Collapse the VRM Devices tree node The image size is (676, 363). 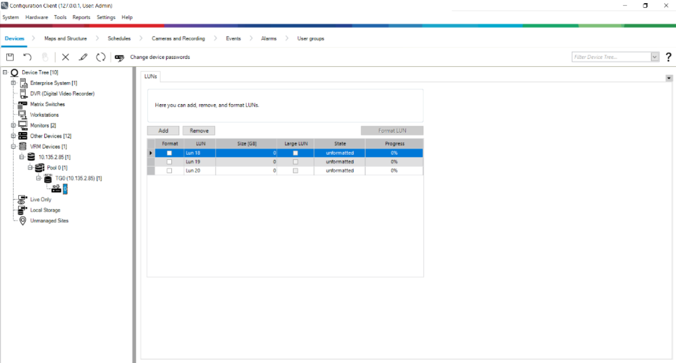tap(13, 146)
